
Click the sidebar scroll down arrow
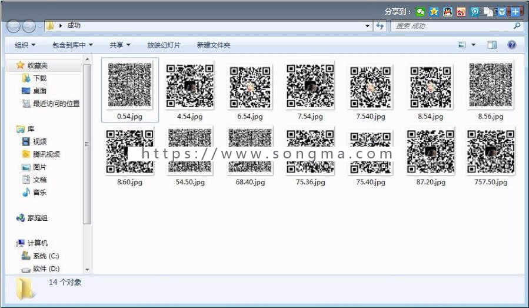[x=87, y=270]
